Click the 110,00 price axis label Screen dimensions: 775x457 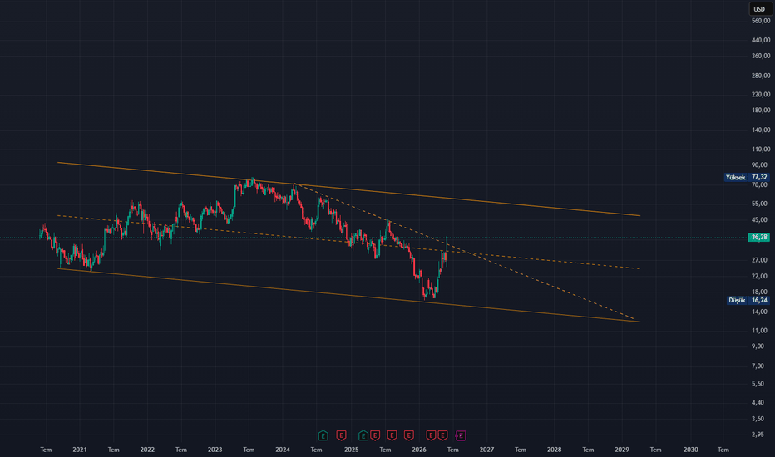[761, 150]
